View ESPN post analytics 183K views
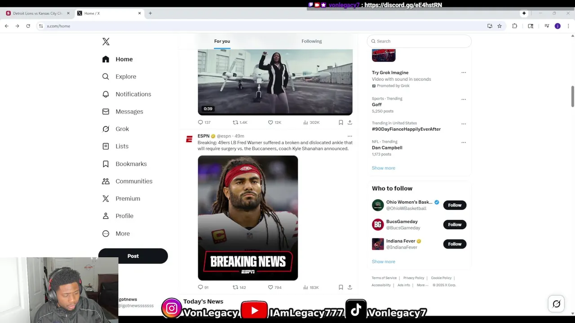The image size is (575, 323). [x=311, y=288]
